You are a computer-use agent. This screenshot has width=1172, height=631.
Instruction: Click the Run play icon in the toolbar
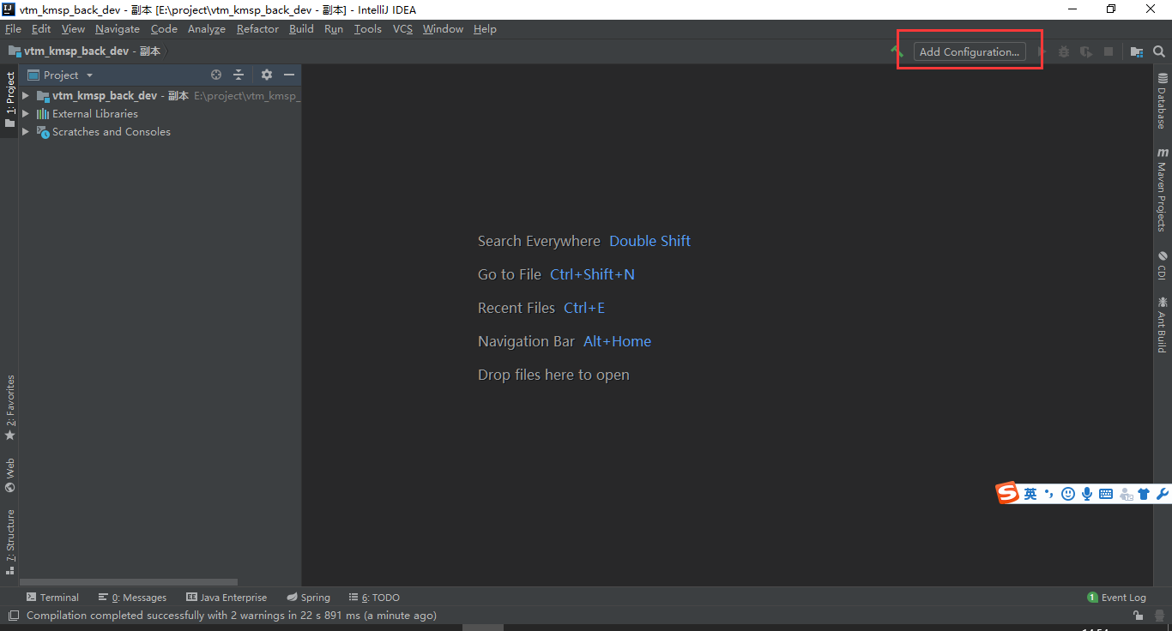coord(1042,51)
